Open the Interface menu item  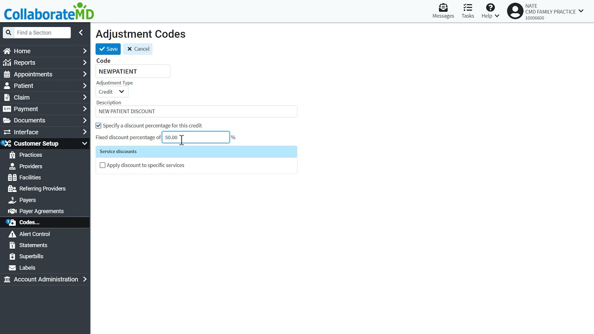point(45,132)
